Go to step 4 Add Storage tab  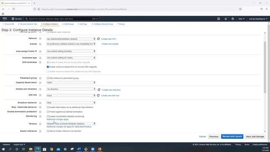pos(68,24)
